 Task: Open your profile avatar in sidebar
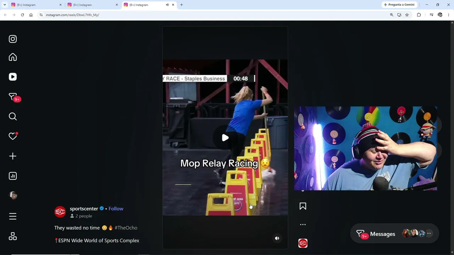(x=13, y=195)
